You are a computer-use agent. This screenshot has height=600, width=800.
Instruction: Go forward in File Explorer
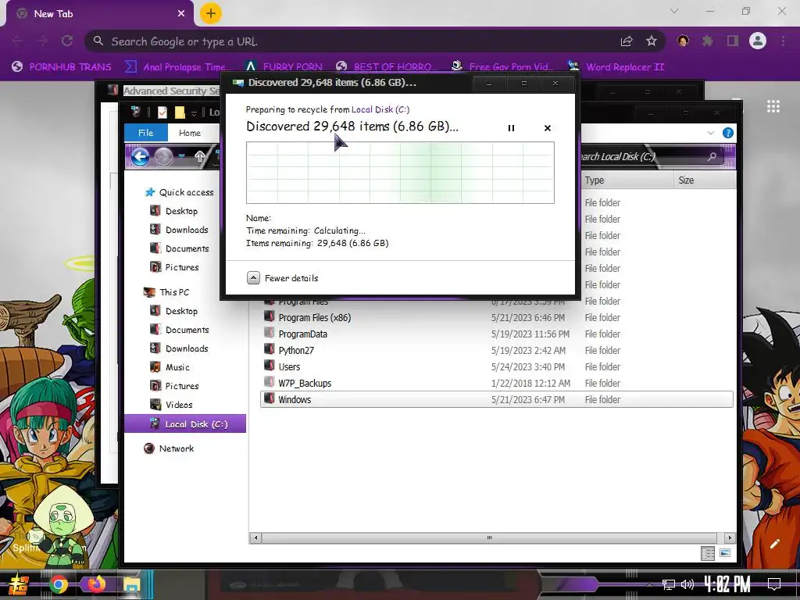tap(163, 156)
